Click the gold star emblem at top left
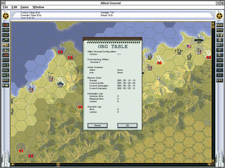 6,16
